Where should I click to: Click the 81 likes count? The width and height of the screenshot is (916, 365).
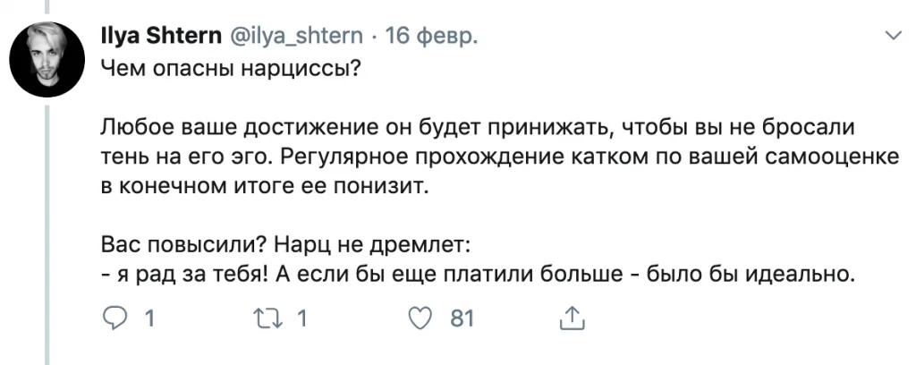pos(462,318)
